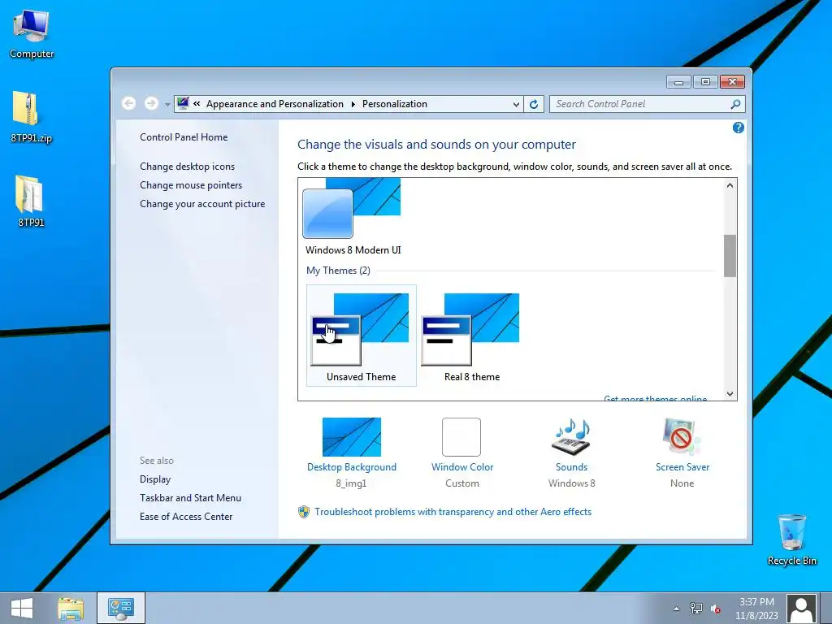Click the network tray icon
This screenshot has width=832, height=624.
(695, 609)
